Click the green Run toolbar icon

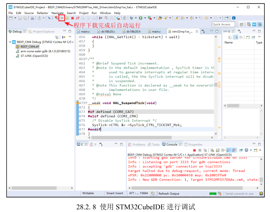tap(141, 18)
